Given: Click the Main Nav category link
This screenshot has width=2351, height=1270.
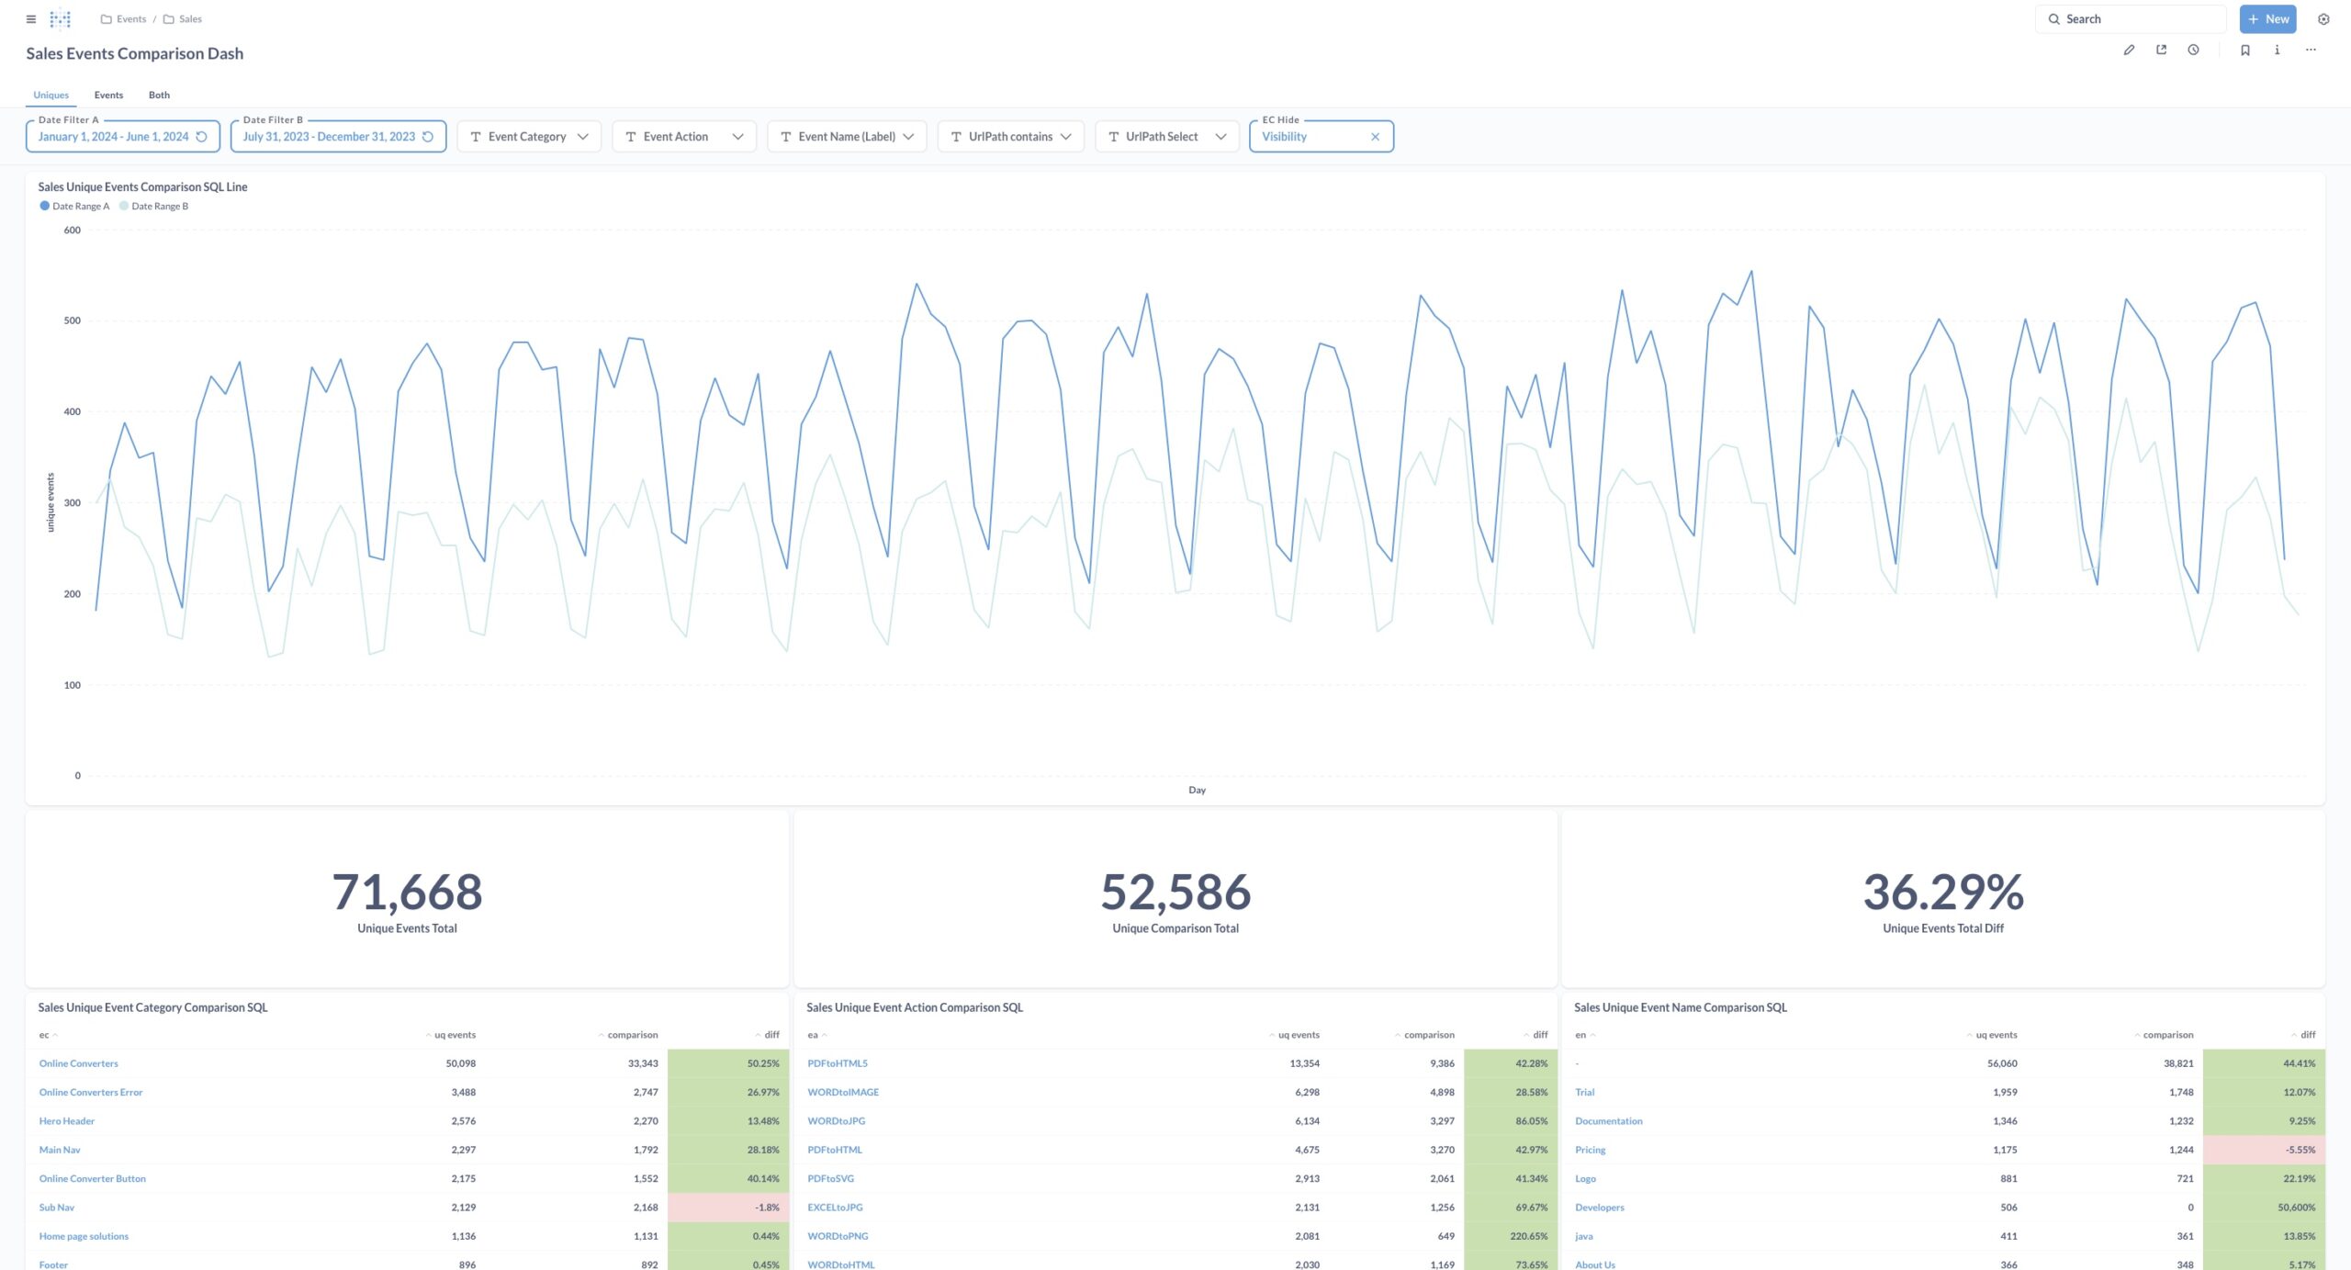Looking at the screenshot, I should pyautogui.click(x=59, y=1150).
